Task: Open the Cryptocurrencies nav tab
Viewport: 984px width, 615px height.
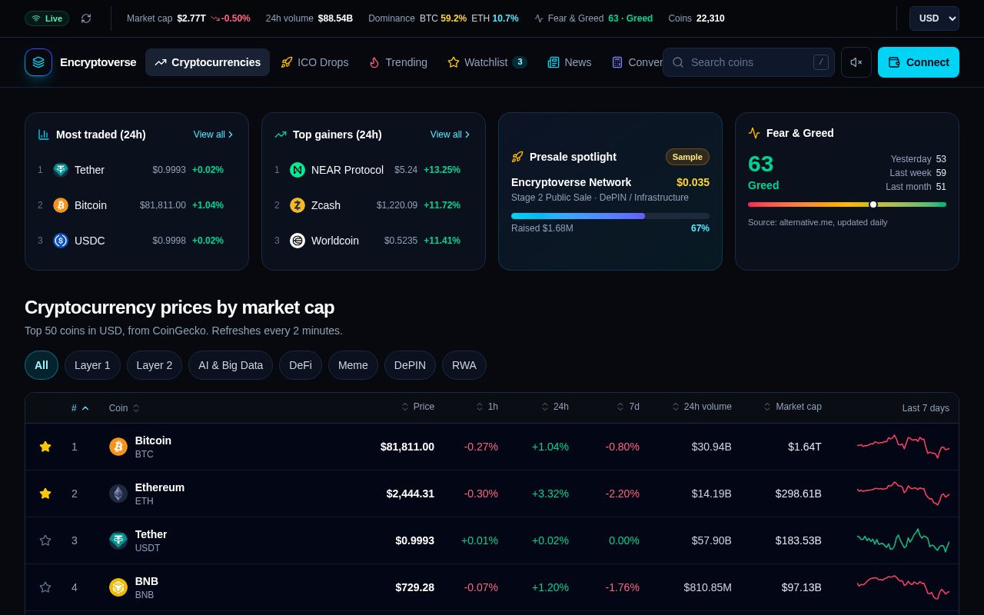Action: [x=208, y=62]
